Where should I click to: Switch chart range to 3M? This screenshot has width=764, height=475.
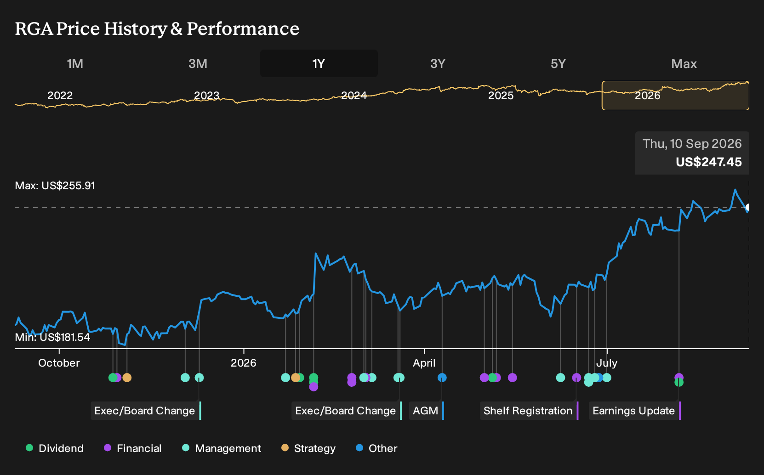coord(198,63)
